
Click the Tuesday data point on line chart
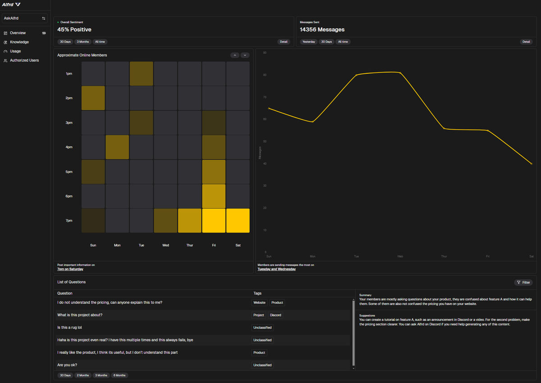pyautogui.click(x=356, y=75)
